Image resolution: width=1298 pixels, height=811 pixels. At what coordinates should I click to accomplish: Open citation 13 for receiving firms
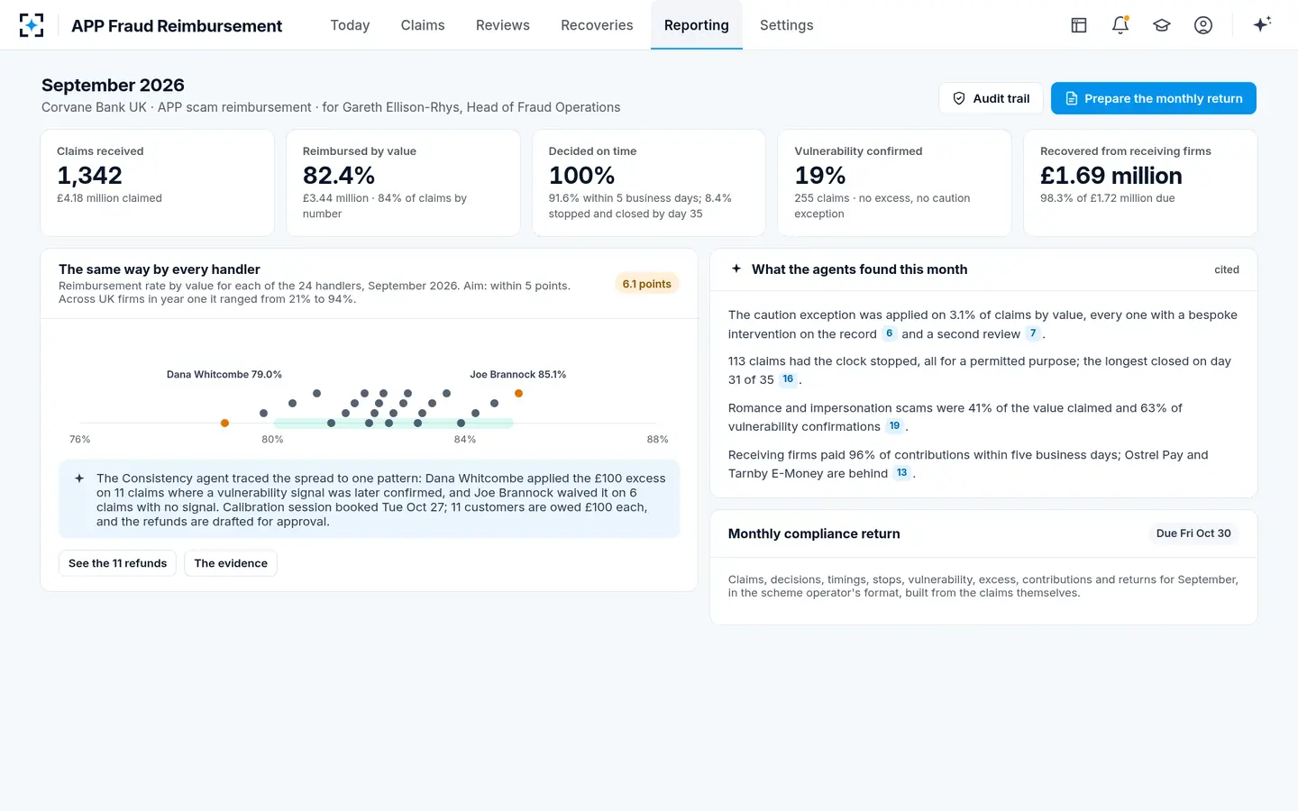902,473
